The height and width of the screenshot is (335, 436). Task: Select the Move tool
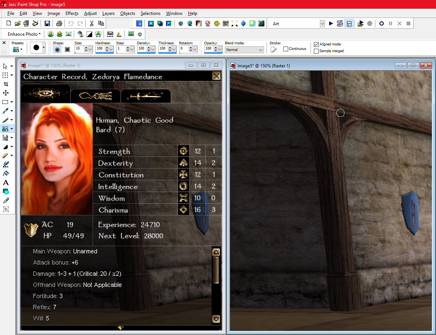pyautogui.click(x=6, y=93)
